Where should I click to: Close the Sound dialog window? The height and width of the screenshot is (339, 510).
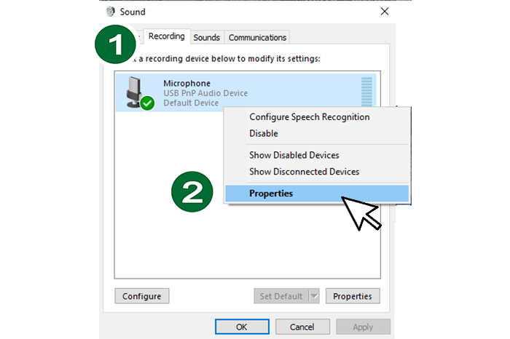click(384, 12)
